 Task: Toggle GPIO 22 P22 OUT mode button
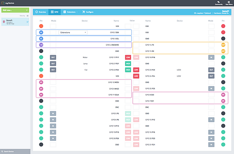[53, 70]
